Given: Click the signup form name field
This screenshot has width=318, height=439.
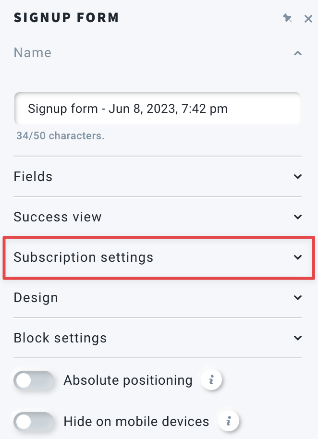Looking at the screenshot, I should pyautogui.click(x=158, y=109).
